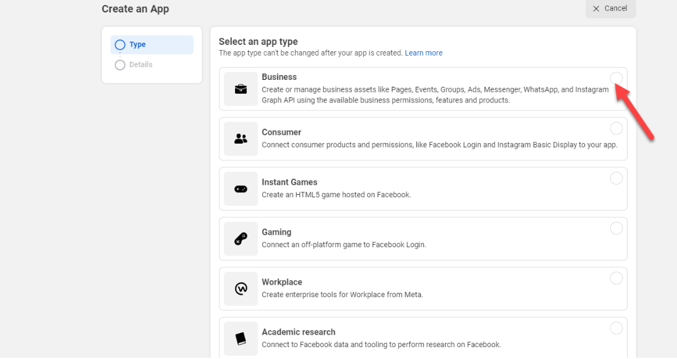Viewport: 677px width, 359px height.
Task: Click the Gaming gamepad icon
Action: (241, 239)
